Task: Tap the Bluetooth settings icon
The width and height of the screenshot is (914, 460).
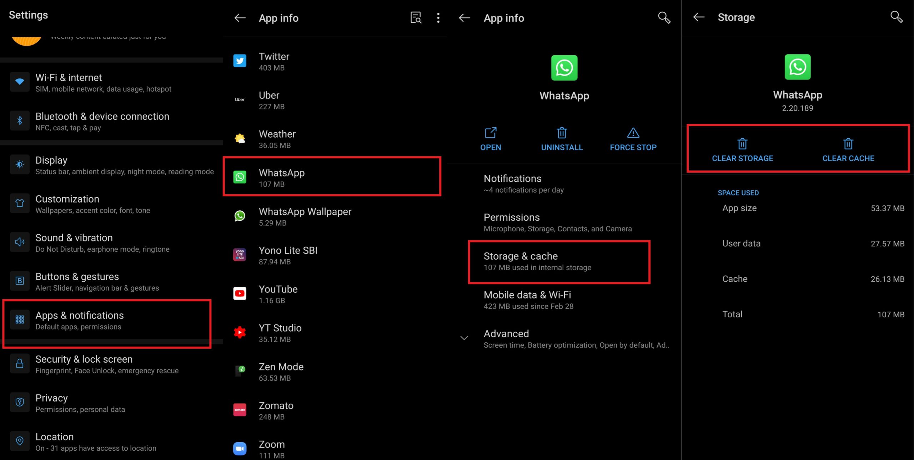Action: click(x=20, y=121)
